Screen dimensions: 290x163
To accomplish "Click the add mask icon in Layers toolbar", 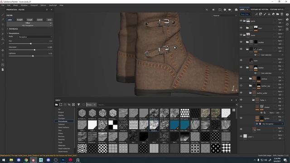I will point(261,14).
